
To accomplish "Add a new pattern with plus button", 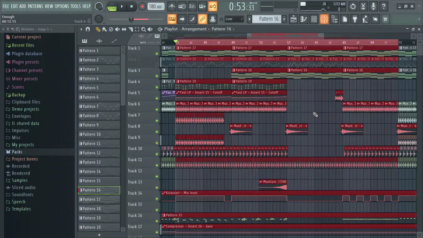I will (x=99, y=235).
